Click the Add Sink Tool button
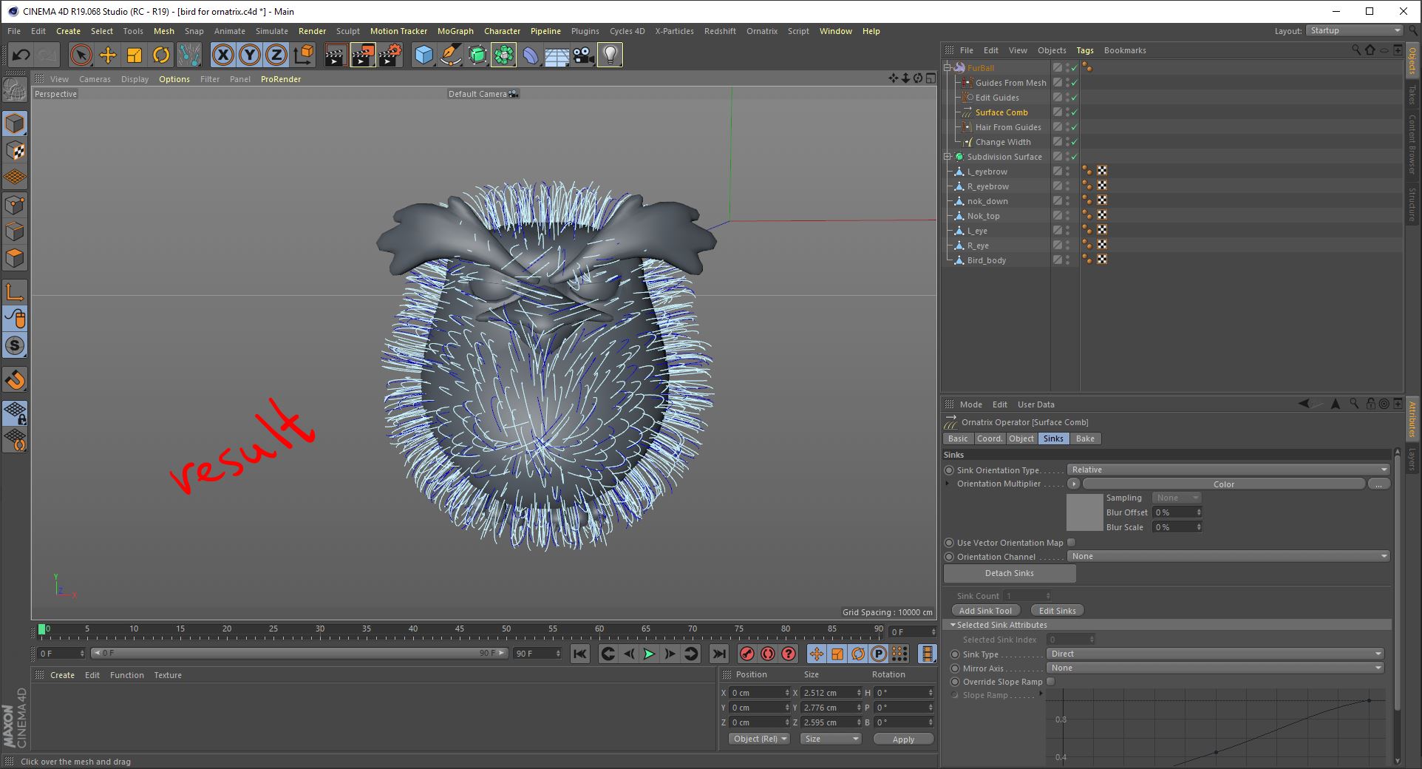This screenshot has height=769, width=1422. point(985,611)
